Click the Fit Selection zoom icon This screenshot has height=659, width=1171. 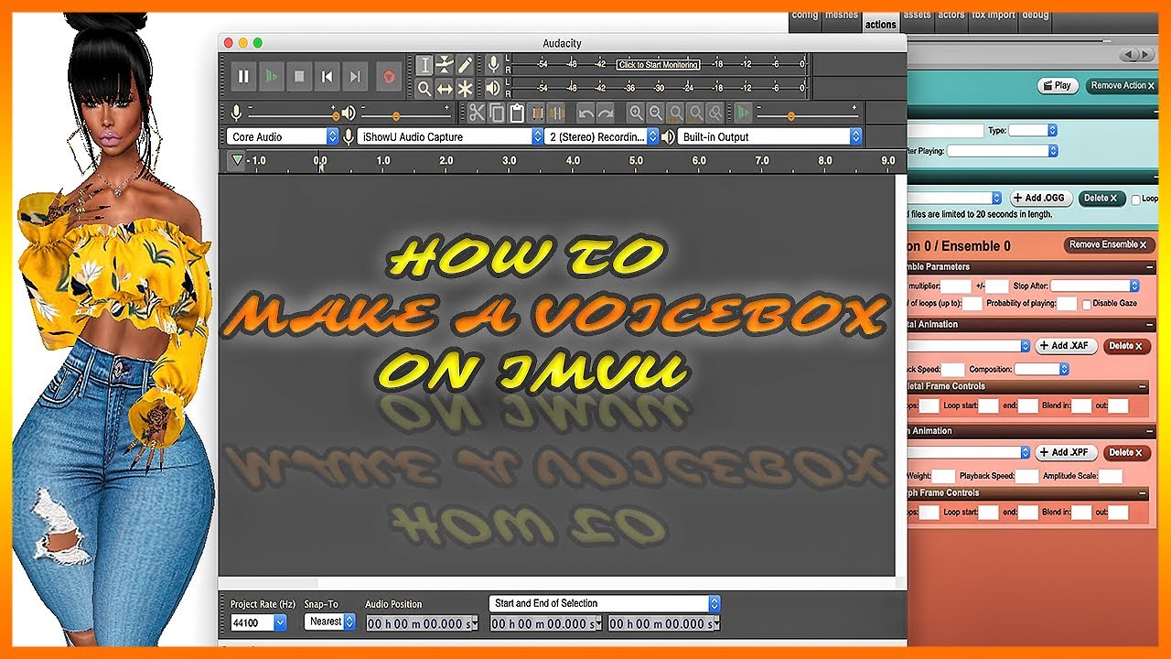[675, 113]
